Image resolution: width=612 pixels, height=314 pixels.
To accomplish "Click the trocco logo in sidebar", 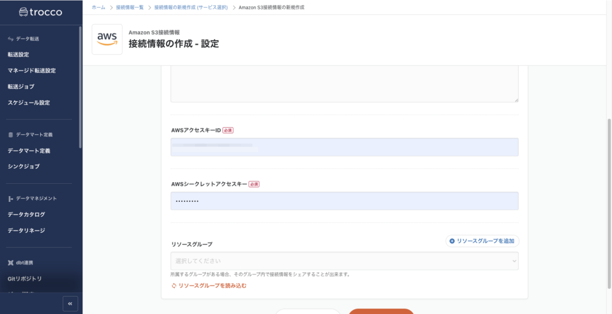I will pyautogui.click(x=40, y=12).
